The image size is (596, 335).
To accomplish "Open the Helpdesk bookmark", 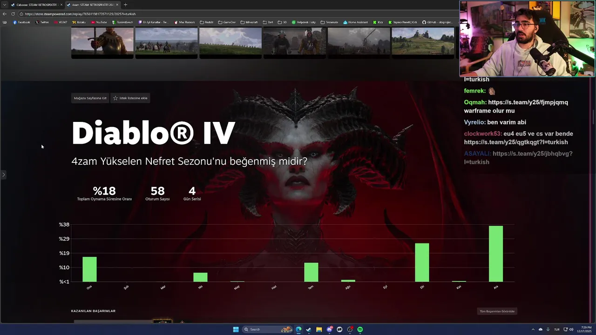I will click(x=304, y=22).
